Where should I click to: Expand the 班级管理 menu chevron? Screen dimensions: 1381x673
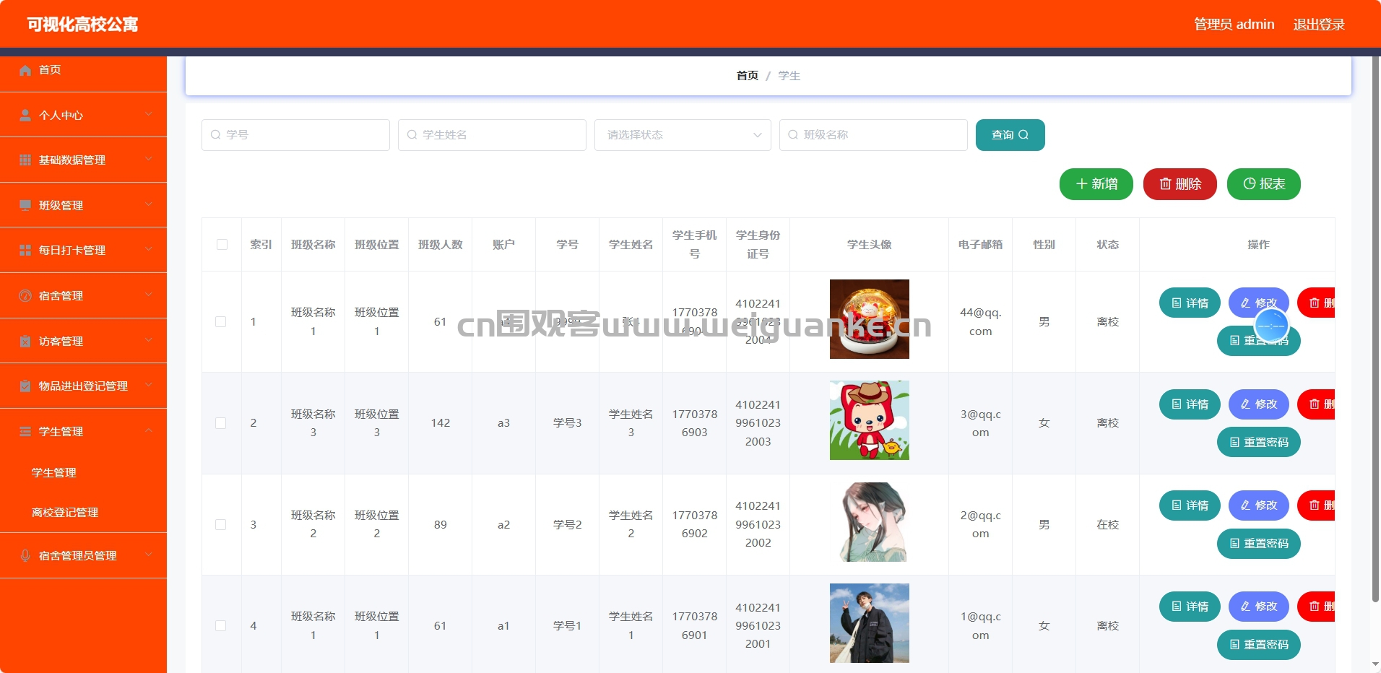click(149, 204)
